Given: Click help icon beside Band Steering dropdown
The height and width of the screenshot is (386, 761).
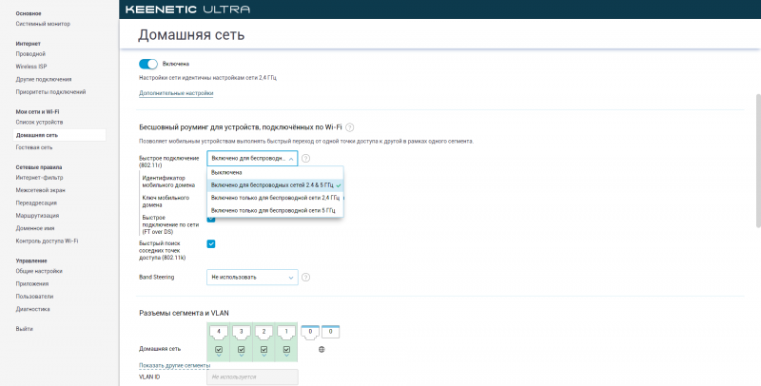Looking at the screenshot, I should [x=305, y=278].
